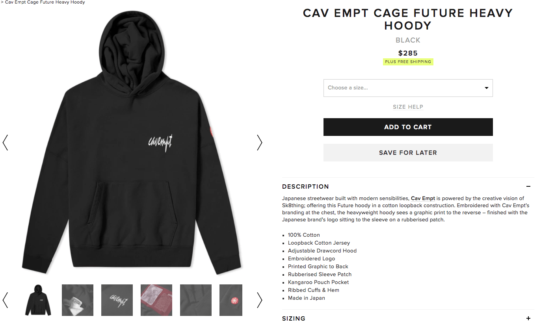View the cavempt logo embroidery thumbnail

117,300
